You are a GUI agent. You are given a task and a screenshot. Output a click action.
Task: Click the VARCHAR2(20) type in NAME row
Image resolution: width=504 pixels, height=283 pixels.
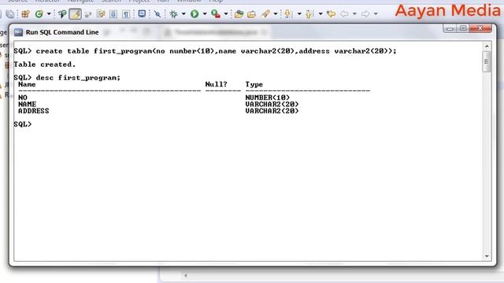(272, 105)
